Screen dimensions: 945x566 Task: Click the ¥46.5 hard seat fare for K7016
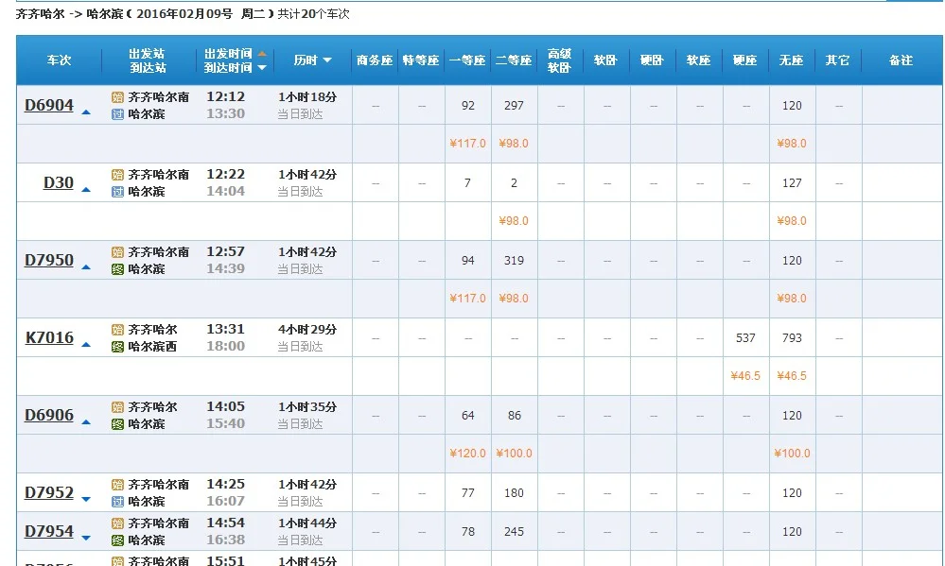pos(744,375)
